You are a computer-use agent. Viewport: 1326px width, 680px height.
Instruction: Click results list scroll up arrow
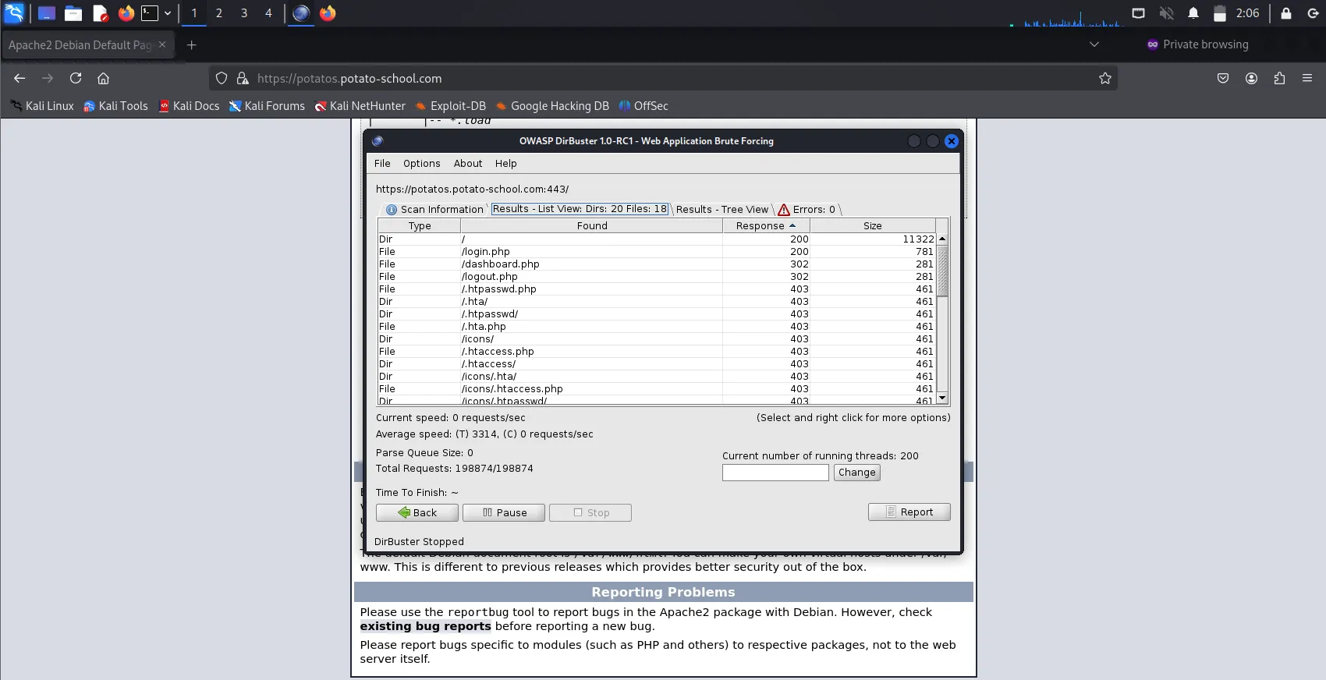[x=942, y=239]
